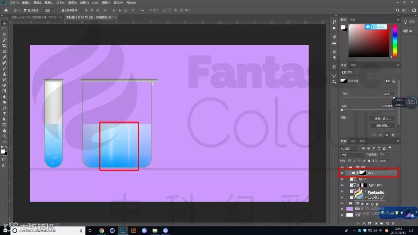Create a new group folder icon
418x235 pixels.
(x=382, y=223)
